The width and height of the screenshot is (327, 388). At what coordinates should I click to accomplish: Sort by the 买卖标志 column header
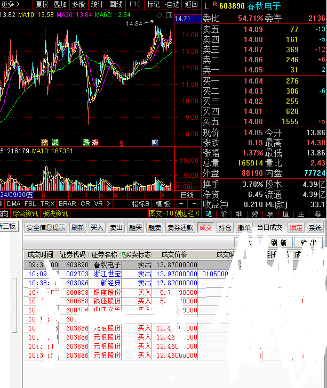click(136, 254)
